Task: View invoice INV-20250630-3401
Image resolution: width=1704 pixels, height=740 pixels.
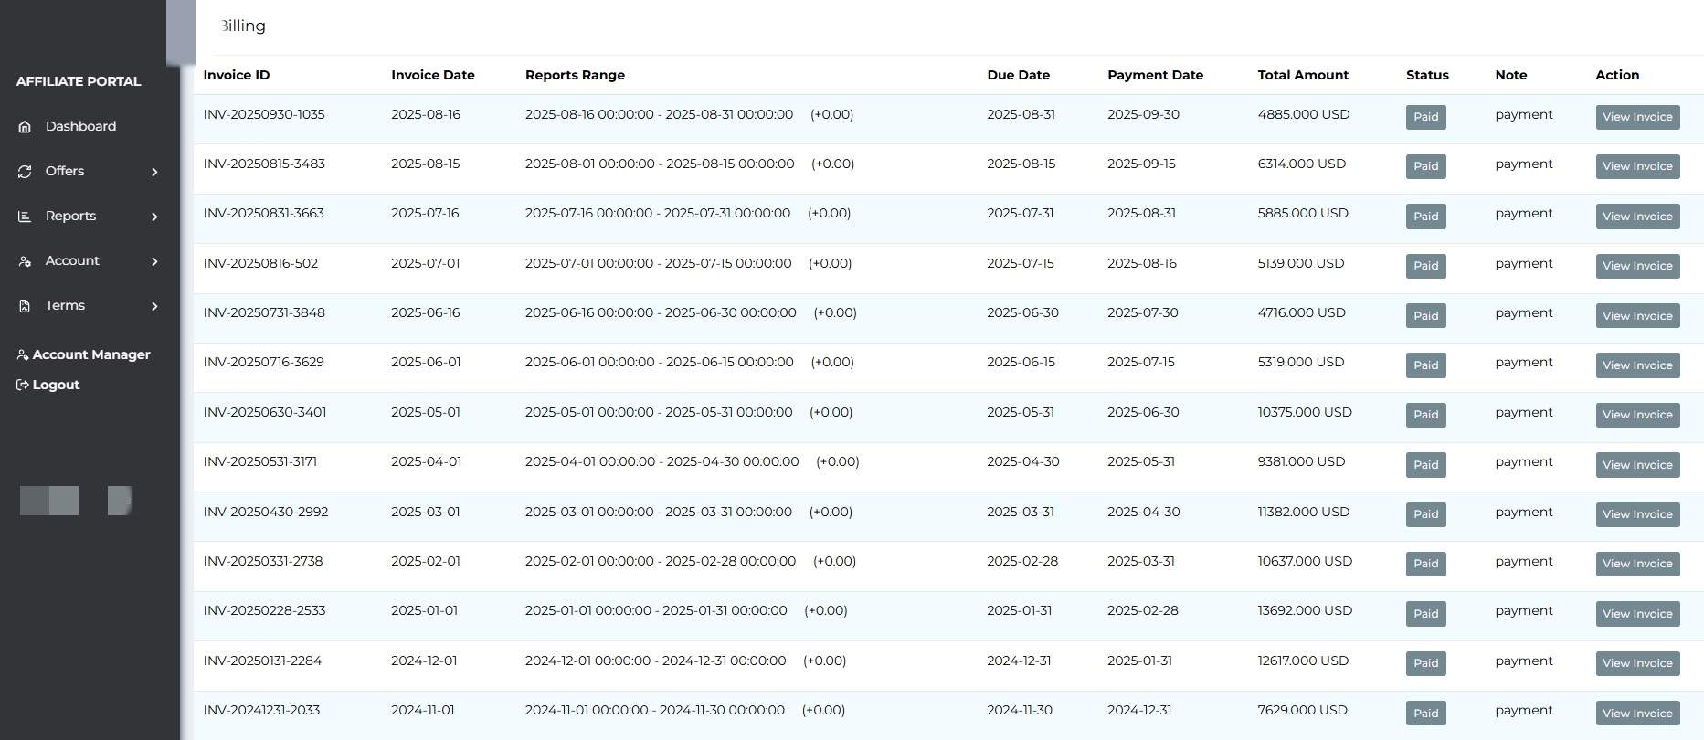Action: point(1636,415)
